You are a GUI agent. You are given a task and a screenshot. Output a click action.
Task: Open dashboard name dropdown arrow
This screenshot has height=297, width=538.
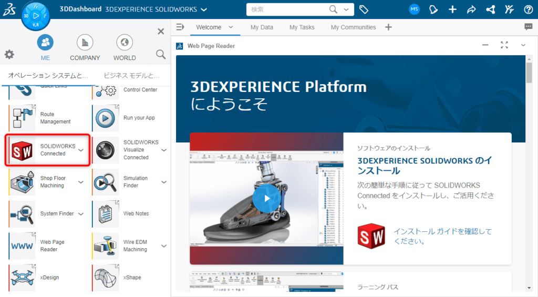pyautogui.click(x=204, y=9)
